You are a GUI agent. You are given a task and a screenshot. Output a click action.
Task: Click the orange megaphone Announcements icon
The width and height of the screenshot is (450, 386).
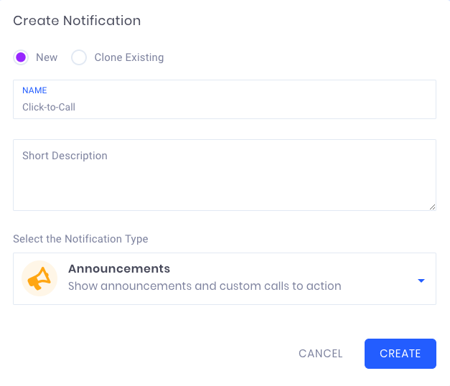click(39, 278)
